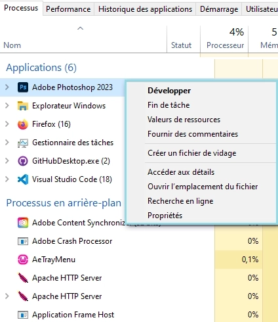
Task: Expand the Visual Studio Code (18) group
Action: [x=7, y=179]
